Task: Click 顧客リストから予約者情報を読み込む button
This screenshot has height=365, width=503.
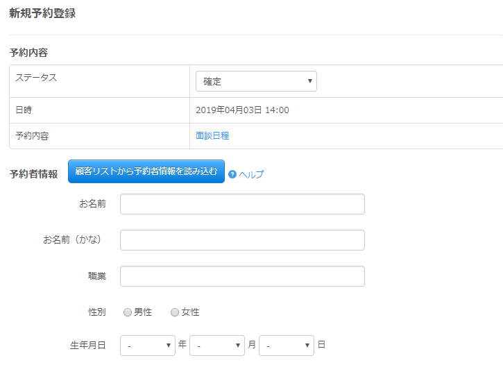Action: (146, 171)
